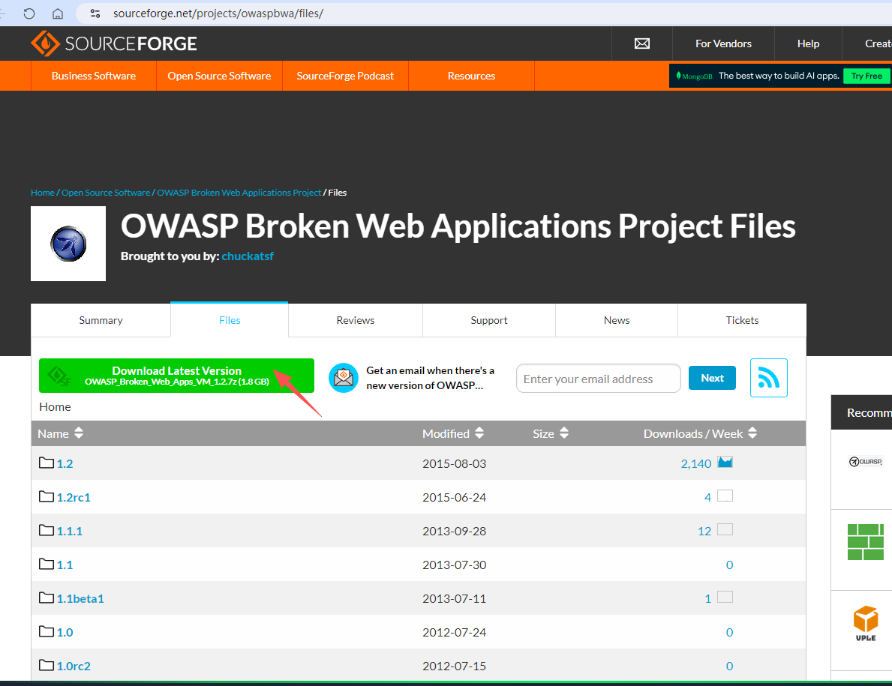Image resolution: width=892 pixels, height=686 pixels.
Task: Switch to the Files tab
Action: point(230,320)
